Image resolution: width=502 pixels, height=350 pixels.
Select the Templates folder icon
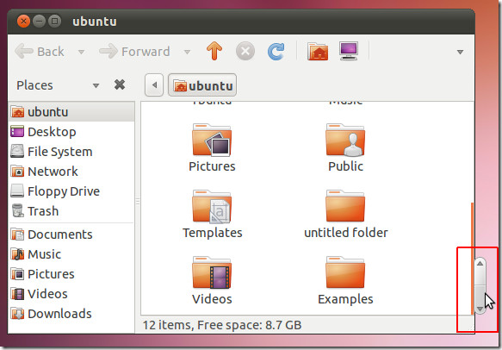point(212,207)
